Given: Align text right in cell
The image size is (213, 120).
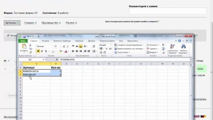Looking at the screenshot, I should (x=81, y=51).
